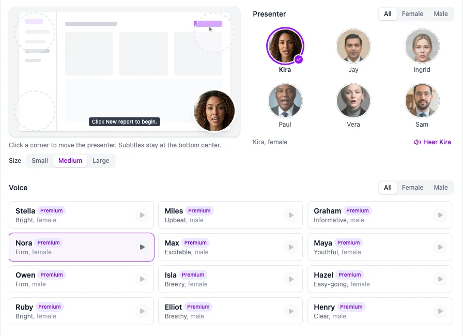Filter presenters by Female

(412, 14)
